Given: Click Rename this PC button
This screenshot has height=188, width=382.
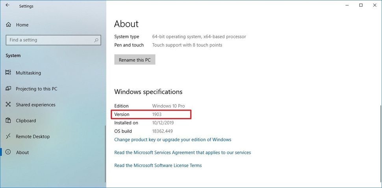Looking at the screenshot, I should pyautogui.click(x=135, y=60).
